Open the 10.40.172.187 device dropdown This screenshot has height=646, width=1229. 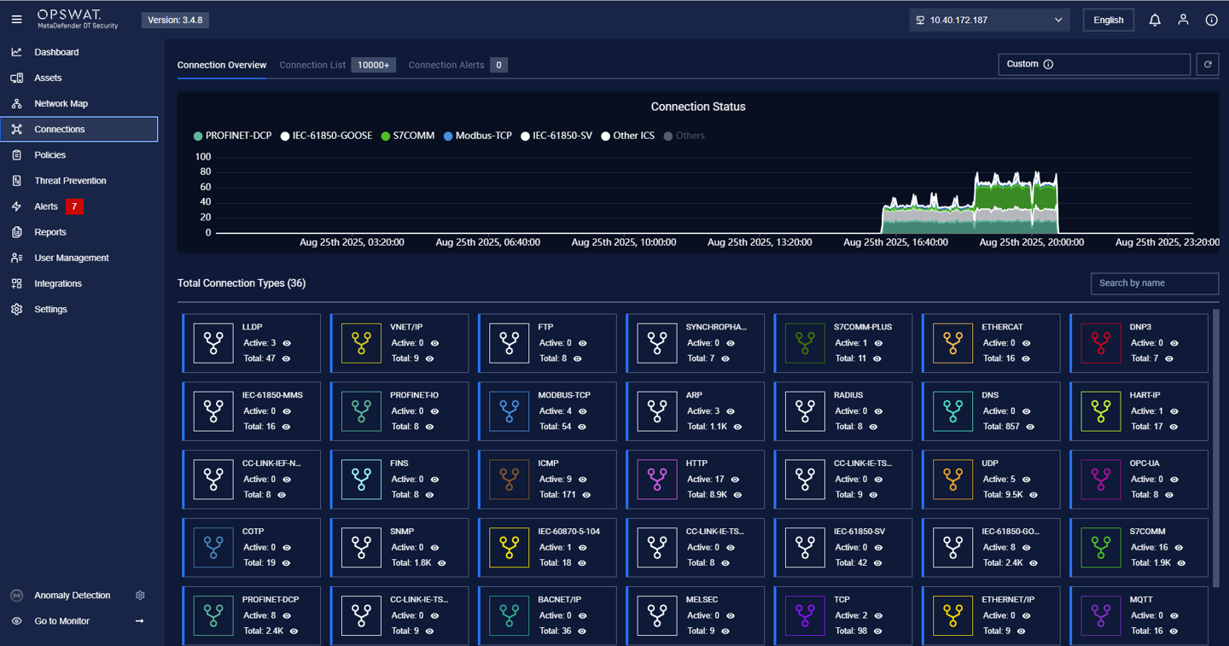tap(989, 20)
